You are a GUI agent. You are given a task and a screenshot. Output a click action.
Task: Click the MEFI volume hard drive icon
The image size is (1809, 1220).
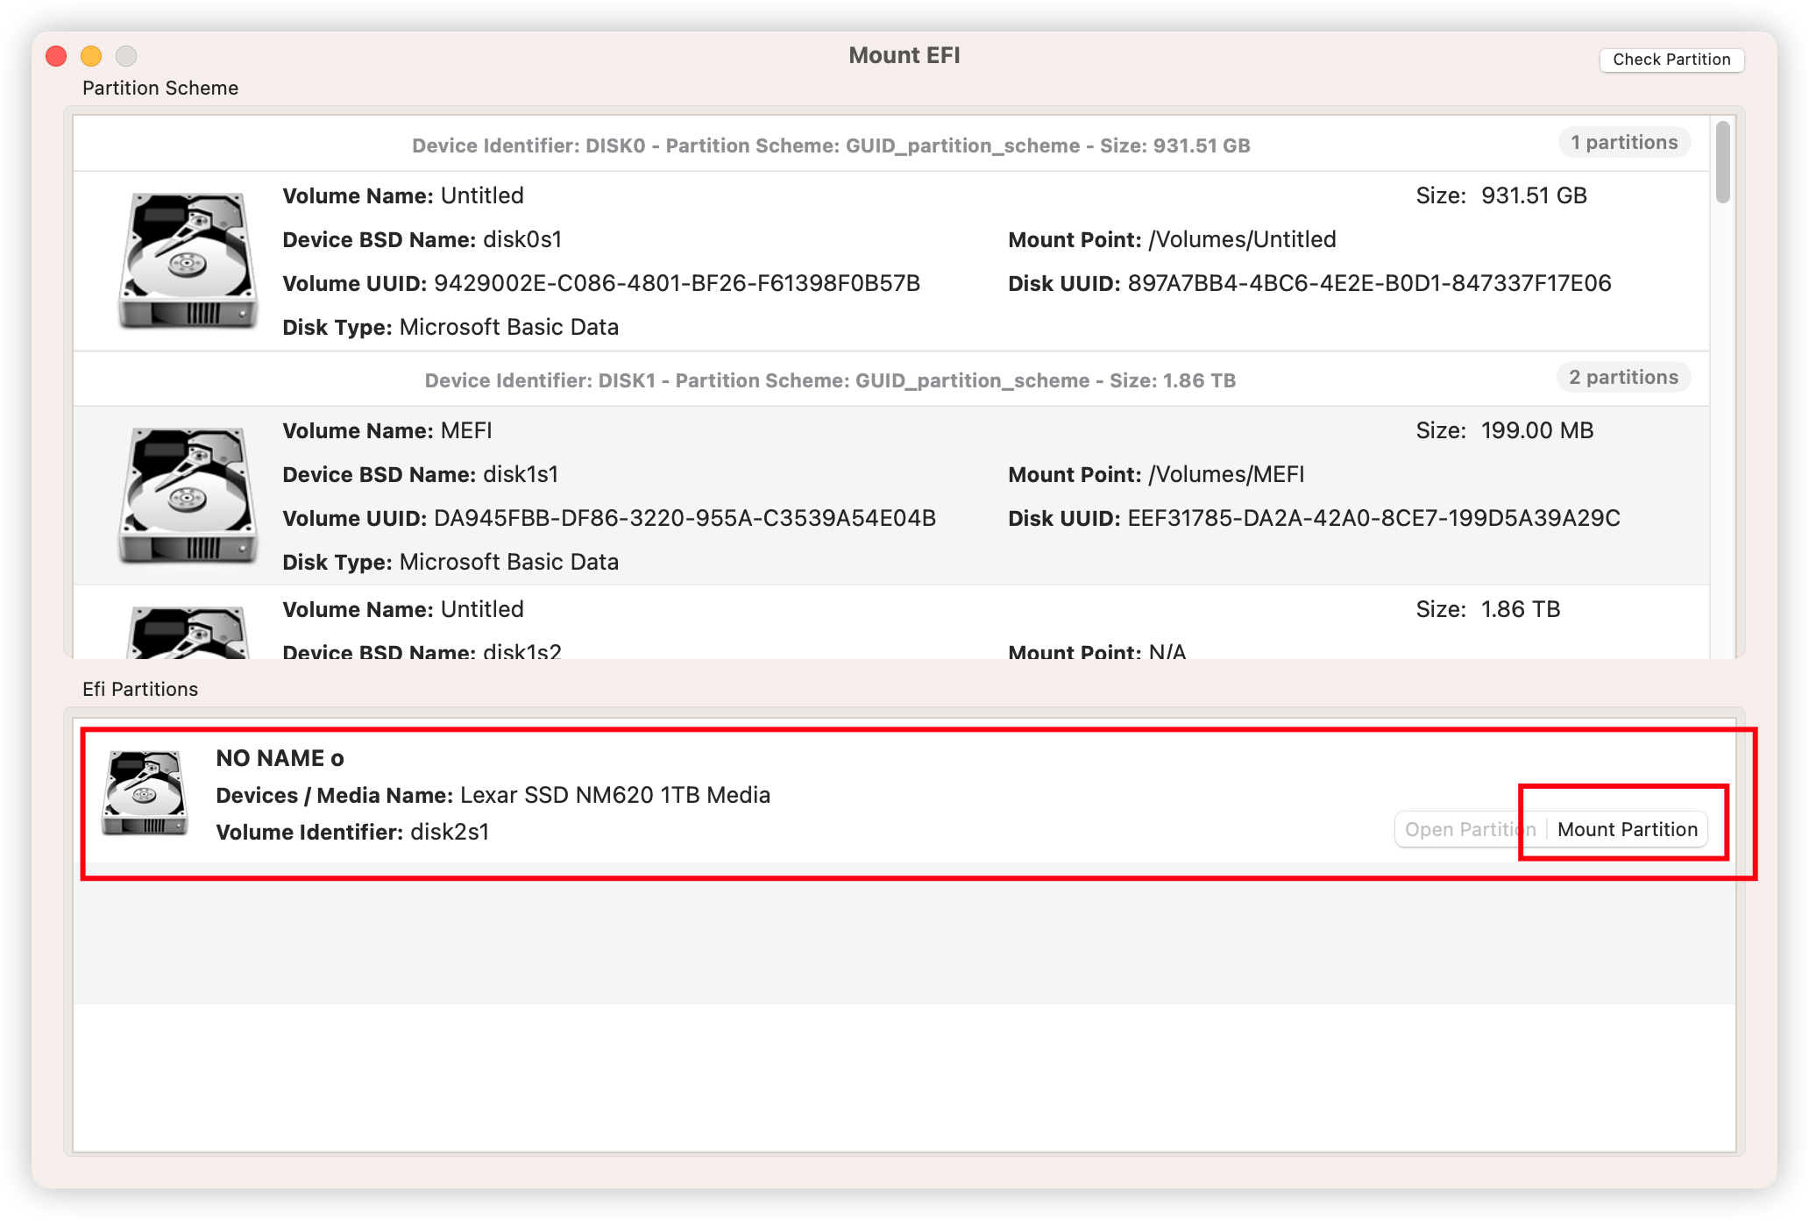pyautogui.click(x=188, y=495)
